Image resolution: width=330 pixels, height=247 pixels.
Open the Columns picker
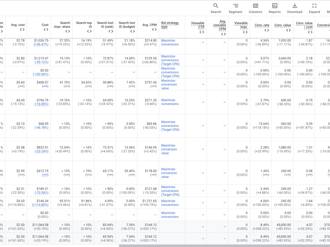click(255, 8)
